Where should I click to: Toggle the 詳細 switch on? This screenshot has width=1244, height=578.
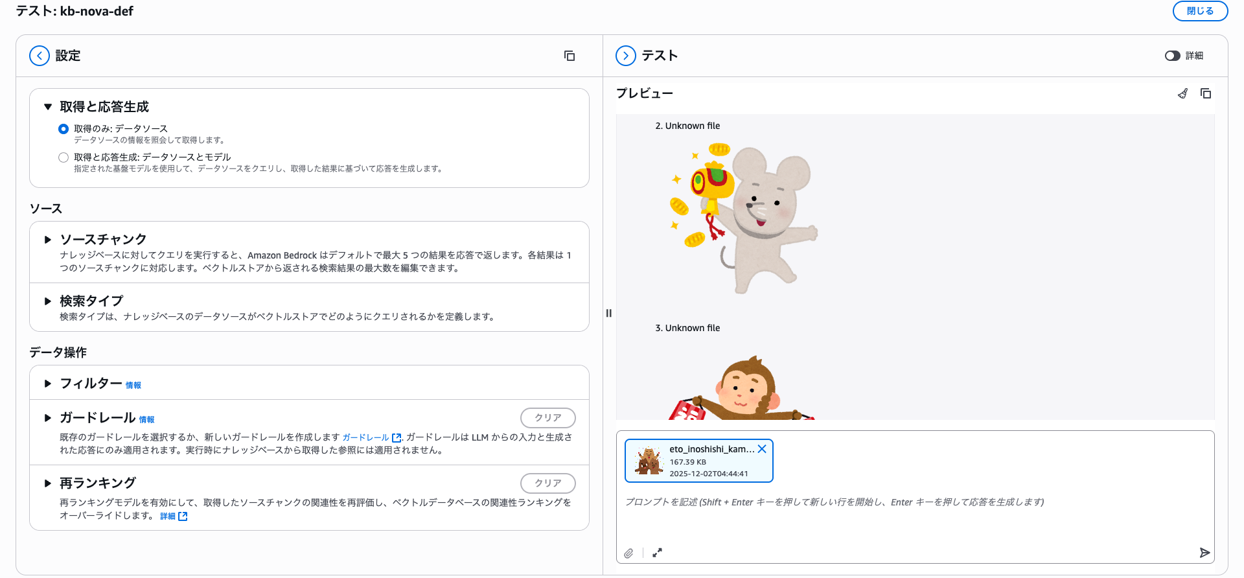click(x=1172, y=56)
